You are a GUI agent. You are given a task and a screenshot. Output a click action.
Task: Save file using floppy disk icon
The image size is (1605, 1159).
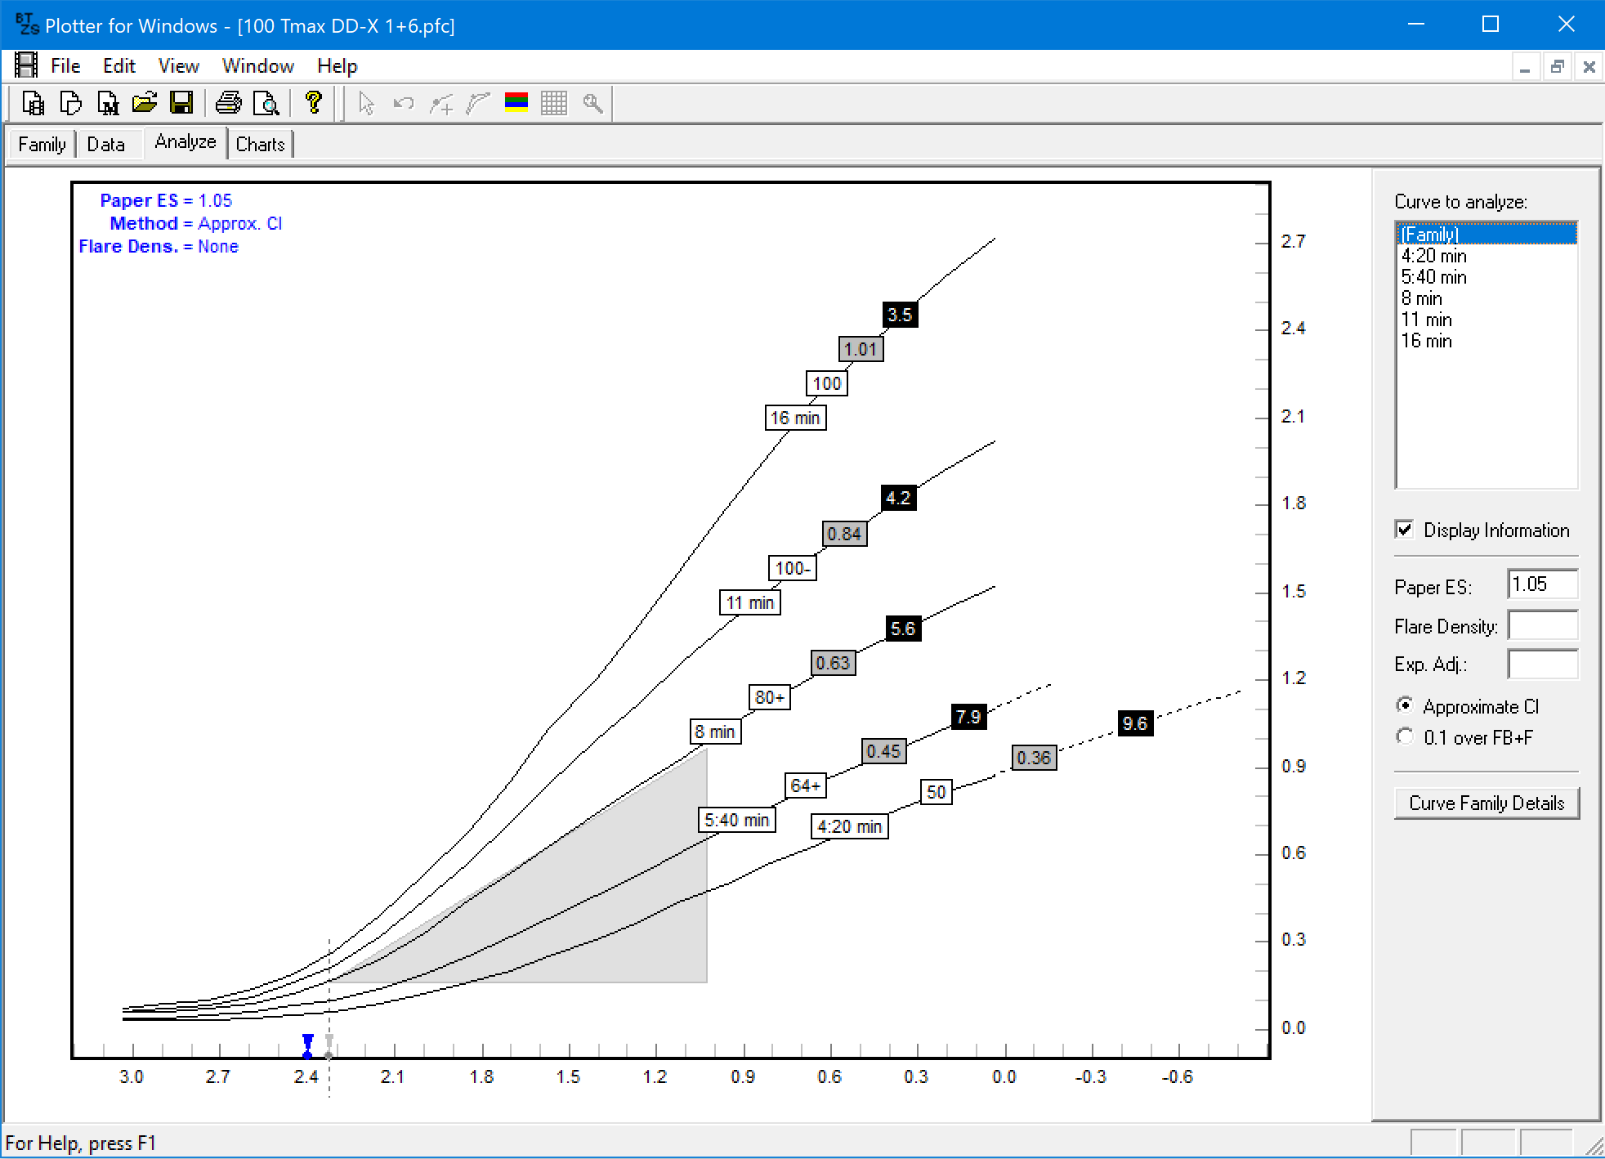click(181, 103)
